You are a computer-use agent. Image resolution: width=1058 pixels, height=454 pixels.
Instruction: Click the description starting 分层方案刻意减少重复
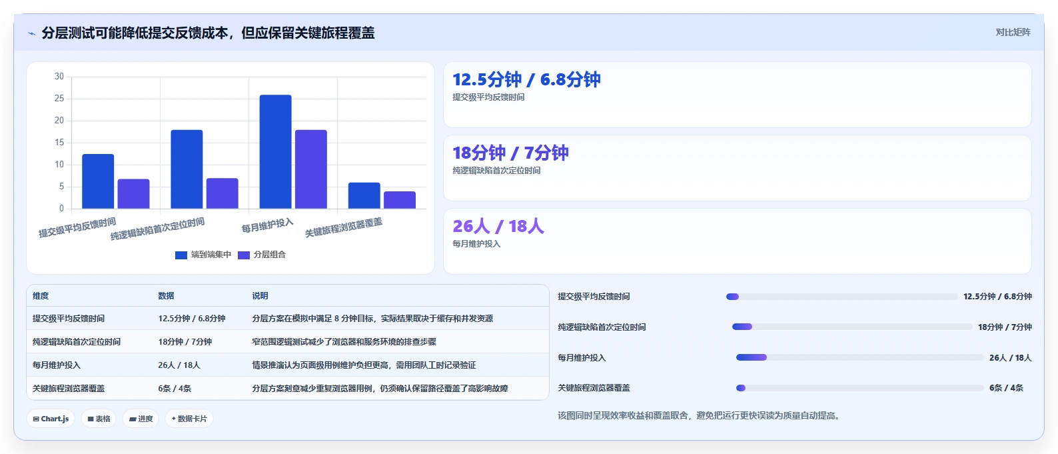tap(380, 389)
